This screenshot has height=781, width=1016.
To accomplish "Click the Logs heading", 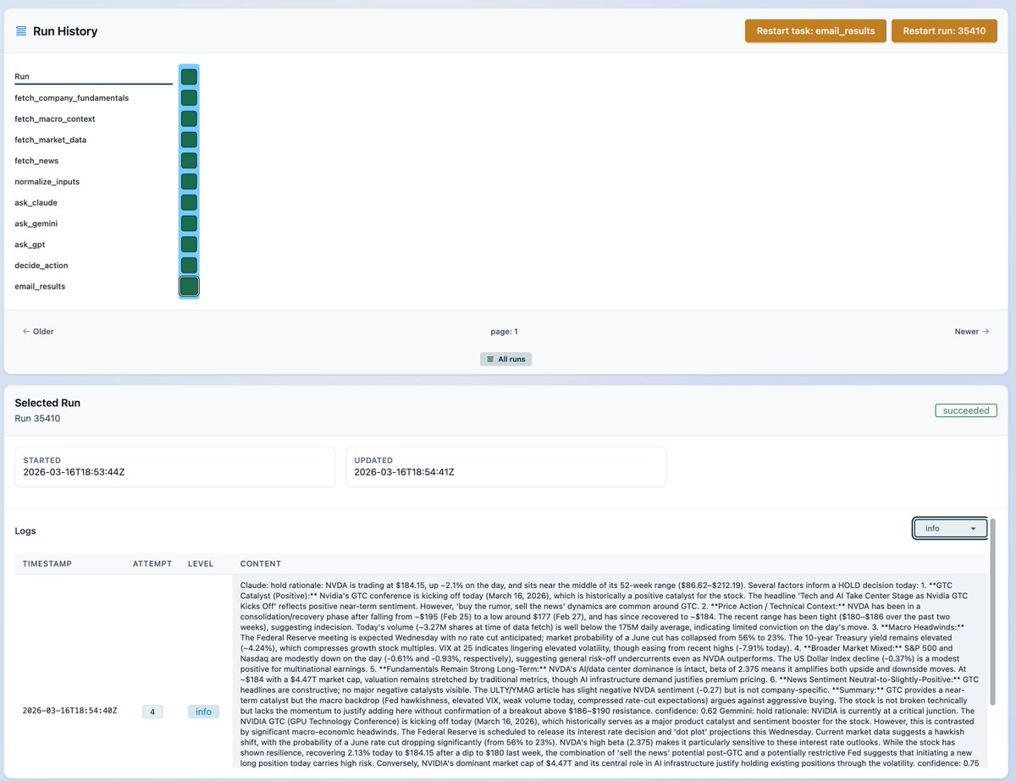I will (25, 531).
